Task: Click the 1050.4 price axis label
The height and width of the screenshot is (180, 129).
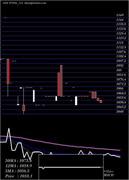Action: point(121,102)
